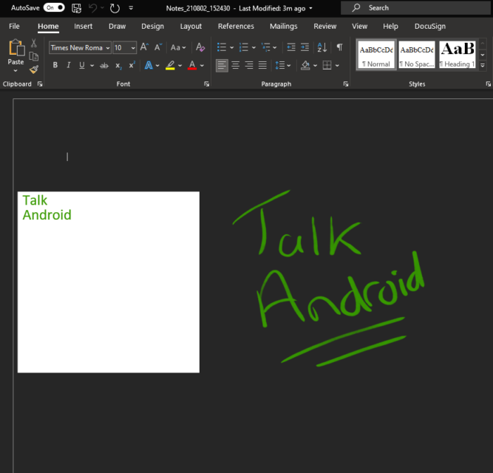
Task: Toggle Show/Hide paragraph marks
Action: (339, 47)
